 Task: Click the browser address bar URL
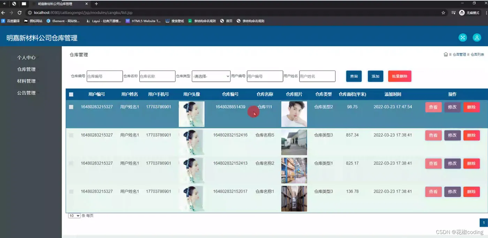click(x=83, y=13)
